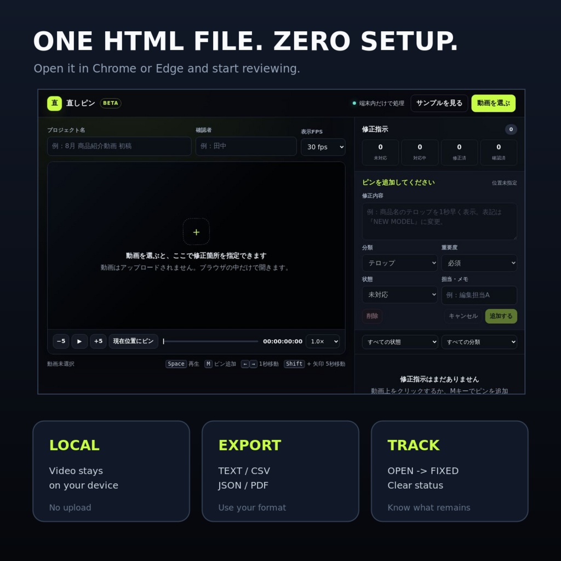Click the 未対応 counter tile

pyautogui.click(x=380, y=152)
